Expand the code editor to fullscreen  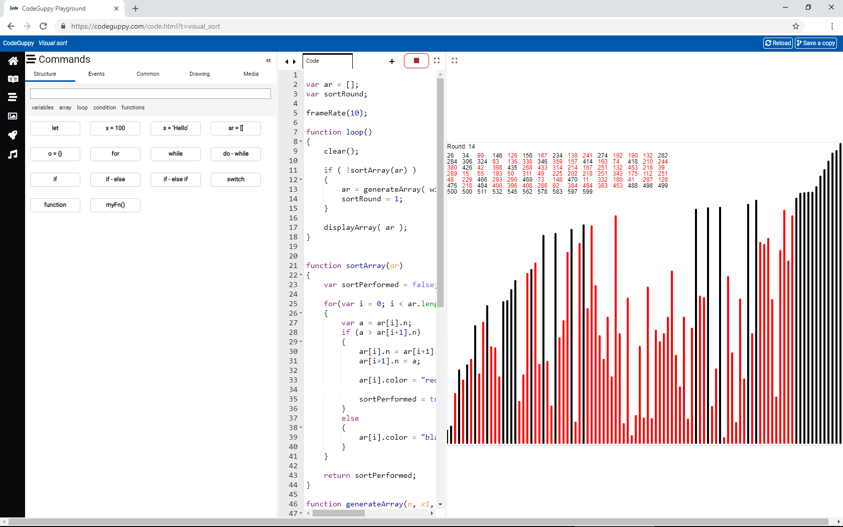pyautogui.click(x=437, y=61)
